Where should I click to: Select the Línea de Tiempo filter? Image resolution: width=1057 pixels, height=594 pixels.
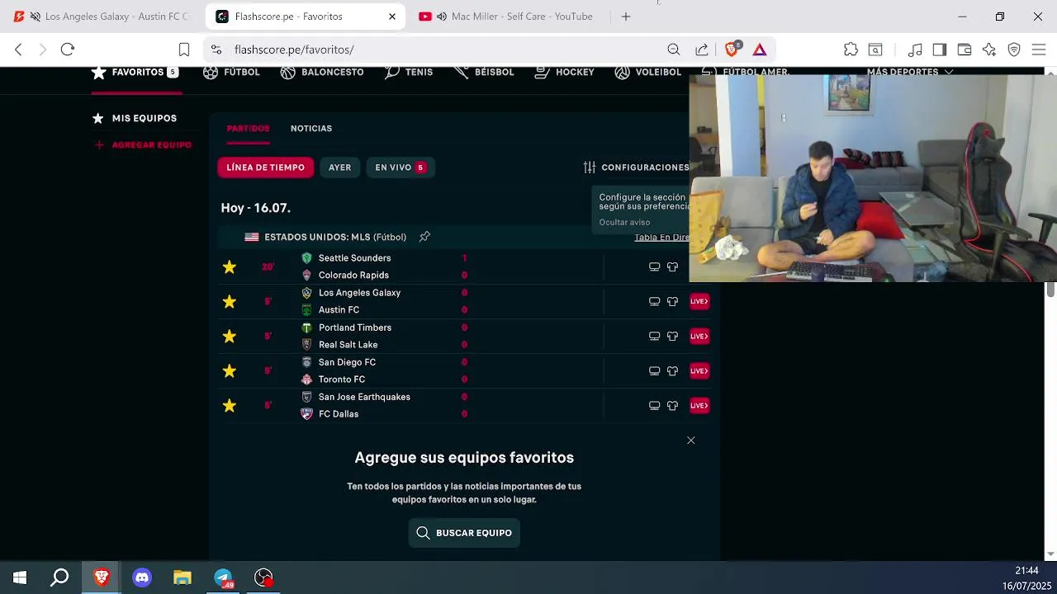266,167
